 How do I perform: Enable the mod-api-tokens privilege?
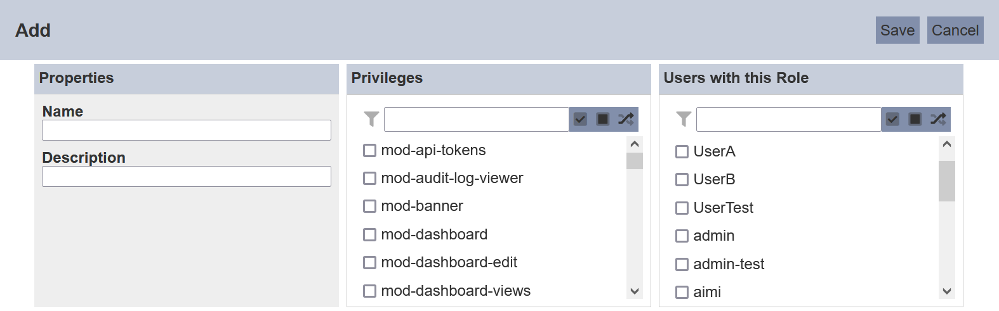[x=369, y=150]
